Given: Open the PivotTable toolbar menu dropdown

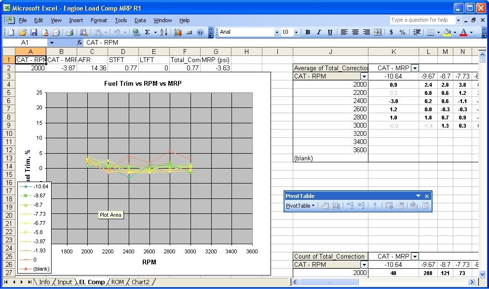Looking at the screenshot, I should 300,206.
